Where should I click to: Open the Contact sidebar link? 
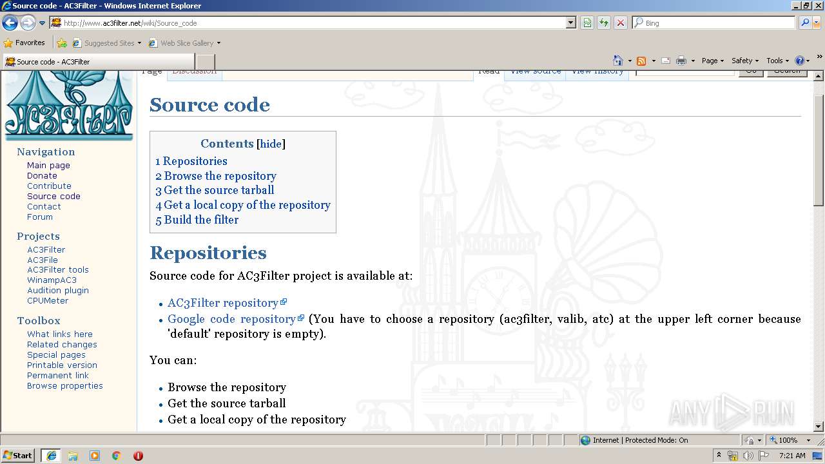[x=44, y=207]
